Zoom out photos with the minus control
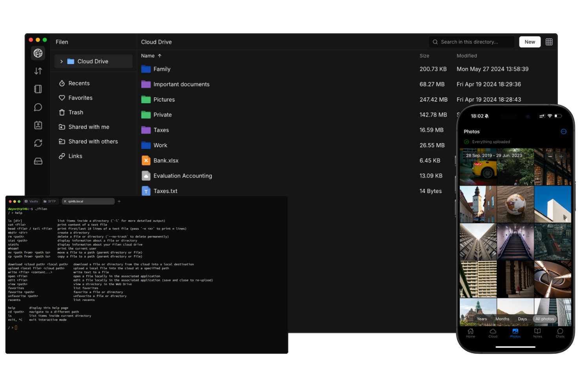This screenshot has height=387, width=581. pos(550,156)
